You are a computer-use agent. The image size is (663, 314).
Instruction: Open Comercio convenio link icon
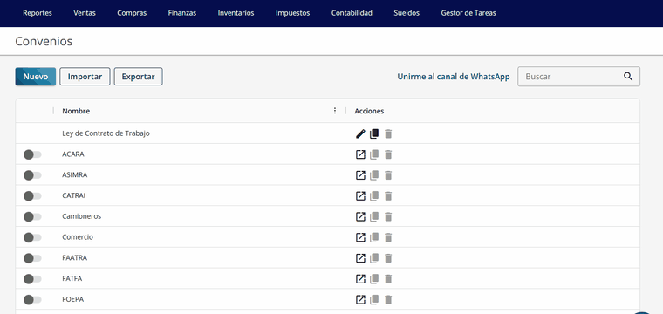tap(360, 237)
